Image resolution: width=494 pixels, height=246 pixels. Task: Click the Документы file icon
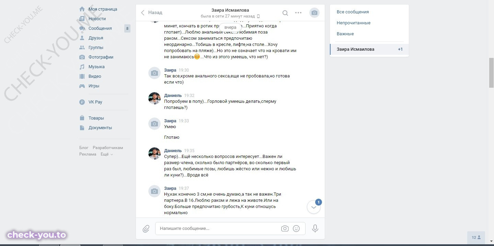(82, 128)
